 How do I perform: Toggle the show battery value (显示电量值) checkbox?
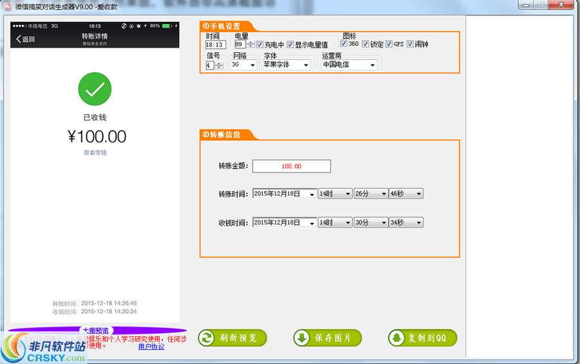pyautogui.click(x=291, y=44)
